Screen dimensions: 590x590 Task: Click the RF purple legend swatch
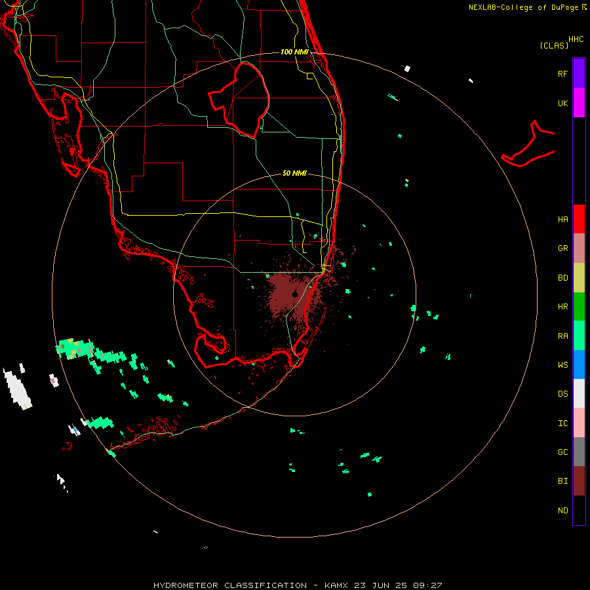[579, 73]
